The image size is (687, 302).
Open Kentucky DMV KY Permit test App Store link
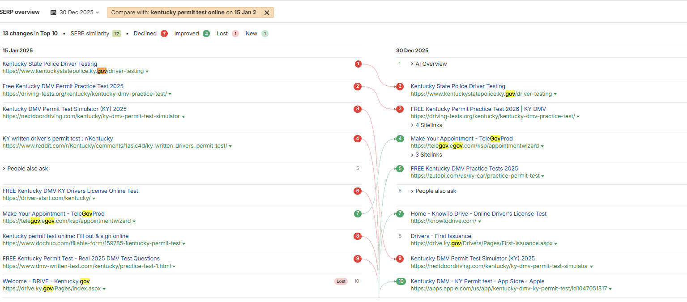pyautogui.click(x=478, y=281)
